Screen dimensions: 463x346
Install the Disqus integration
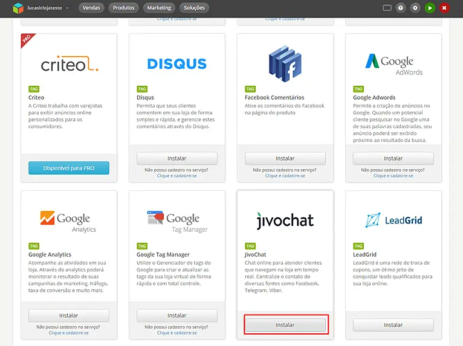coord(176,158)
